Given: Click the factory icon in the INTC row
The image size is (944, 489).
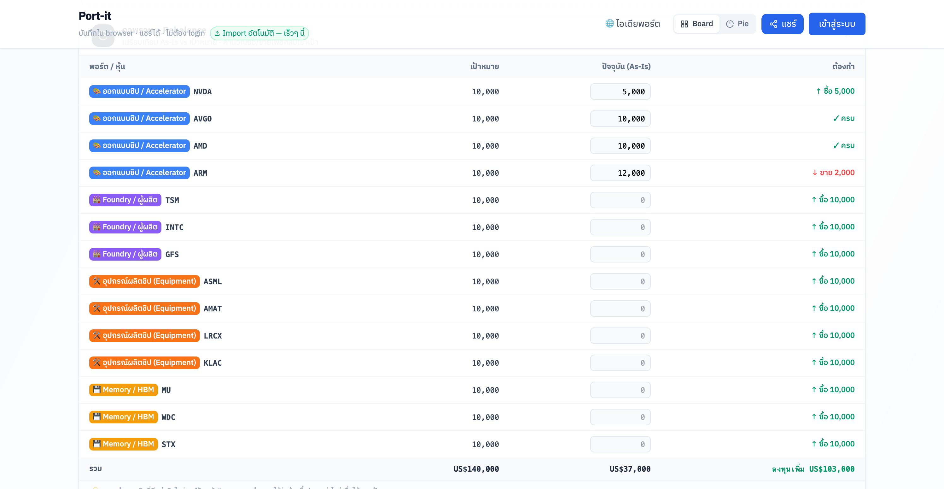Looking at the screenshot, I should [x=97, y=227].
